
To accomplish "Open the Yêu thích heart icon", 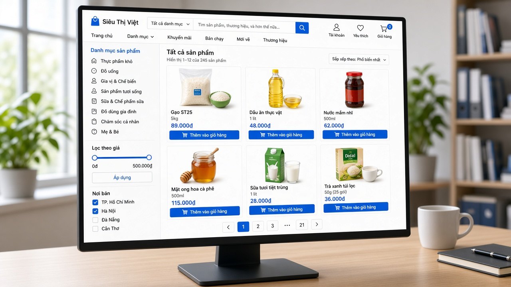I will coord(360,28).
